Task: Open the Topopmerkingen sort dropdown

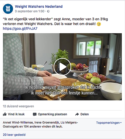Action: point(109,123)
